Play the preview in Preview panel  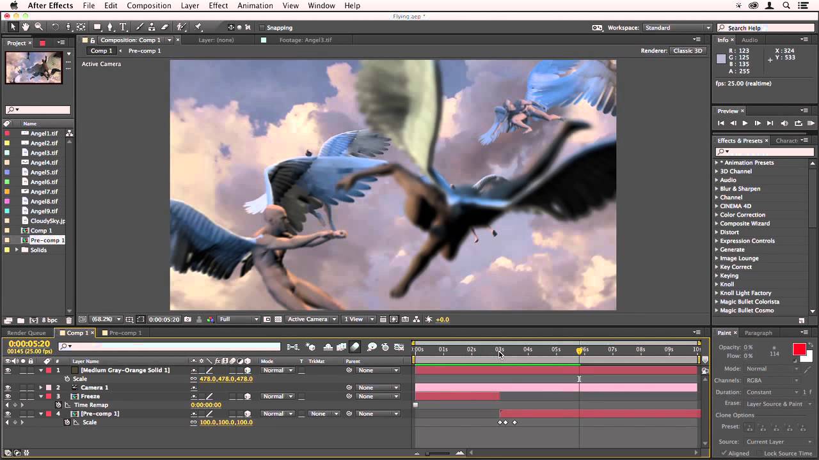click(745, 123)
